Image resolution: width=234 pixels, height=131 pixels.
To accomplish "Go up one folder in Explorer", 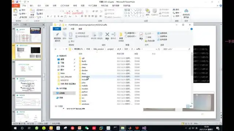I will [67, 49].
